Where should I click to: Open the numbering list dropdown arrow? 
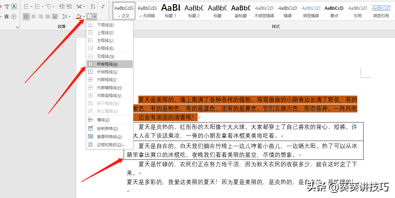[42, 6]
